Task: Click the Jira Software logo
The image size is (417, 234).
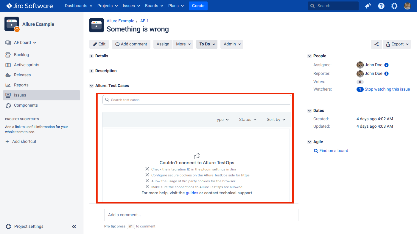Action: 29,6
